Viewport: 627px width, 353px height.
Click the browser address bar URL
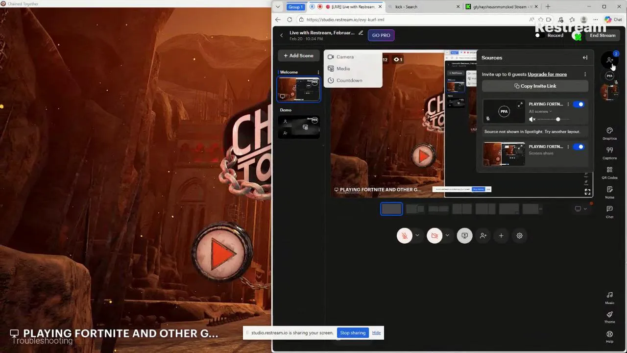(x=345, y=20)
